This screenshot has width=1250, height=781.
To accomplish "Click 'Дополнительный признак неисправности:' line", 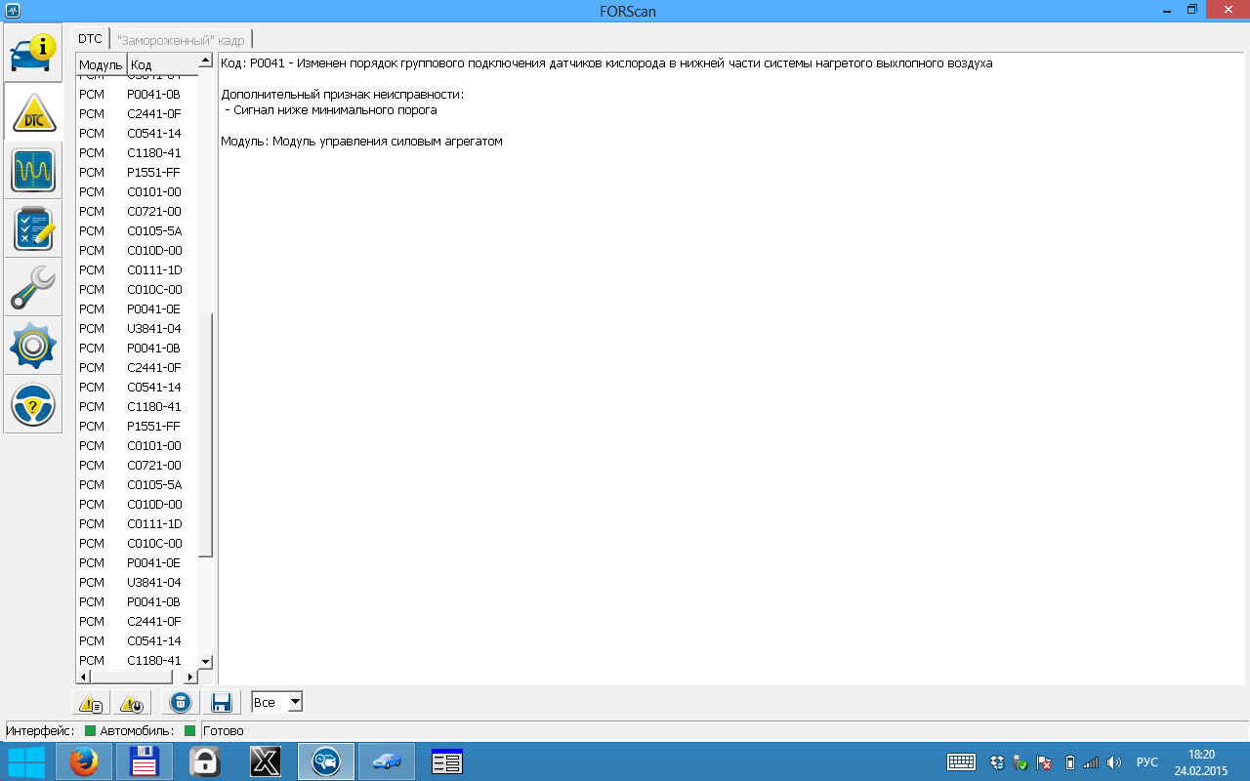I will click(342, 95).
